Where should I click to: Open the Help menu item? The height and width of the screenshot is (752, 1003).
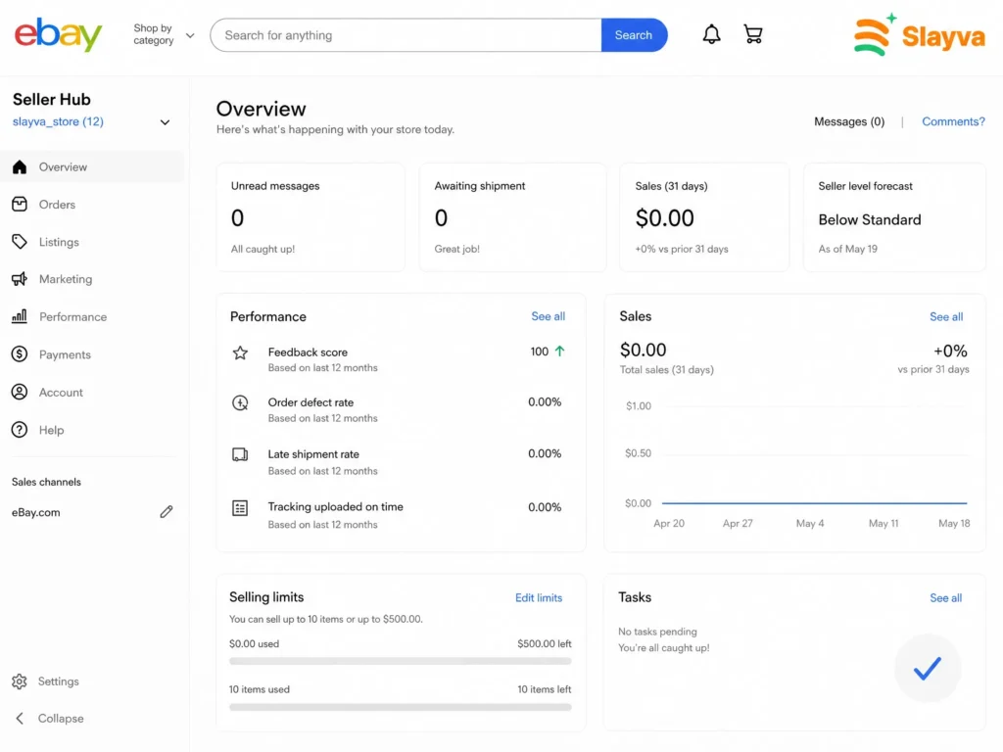[x=93, y=430]
